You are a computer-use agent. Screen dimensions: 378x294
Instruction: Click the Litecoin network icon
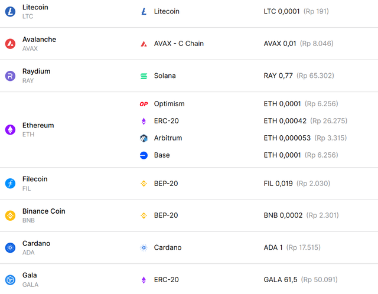144,11
